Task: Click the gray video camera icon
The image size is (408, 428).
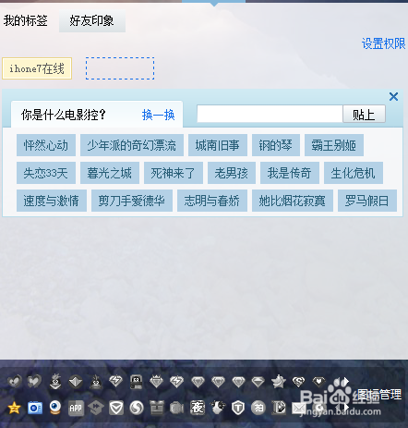Action: click(x=177, y=409)
